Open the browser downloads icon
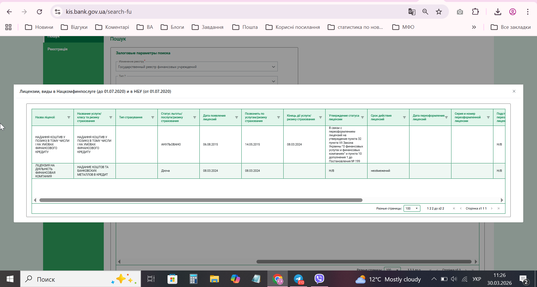537x287 pixels. (x=498, y=12)
